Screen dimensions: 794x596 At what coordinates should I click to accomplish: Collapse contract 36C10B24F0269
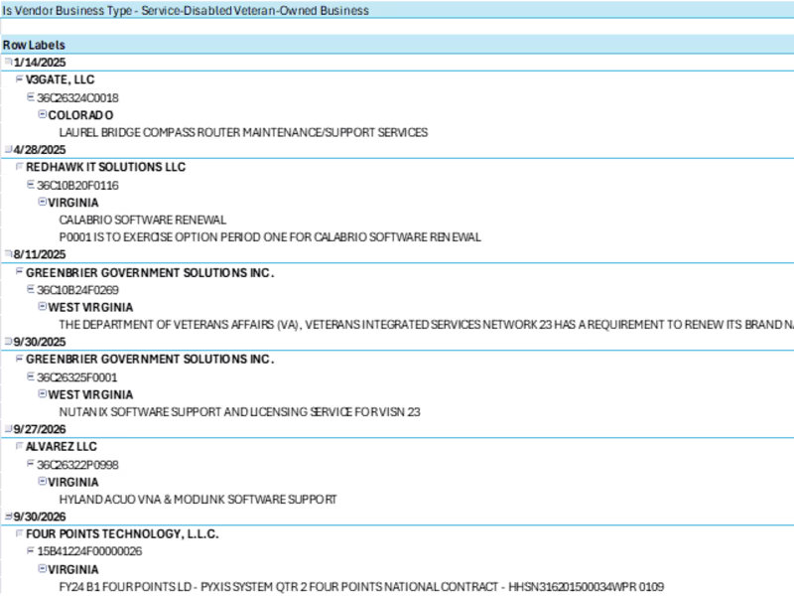click(31, 289)
